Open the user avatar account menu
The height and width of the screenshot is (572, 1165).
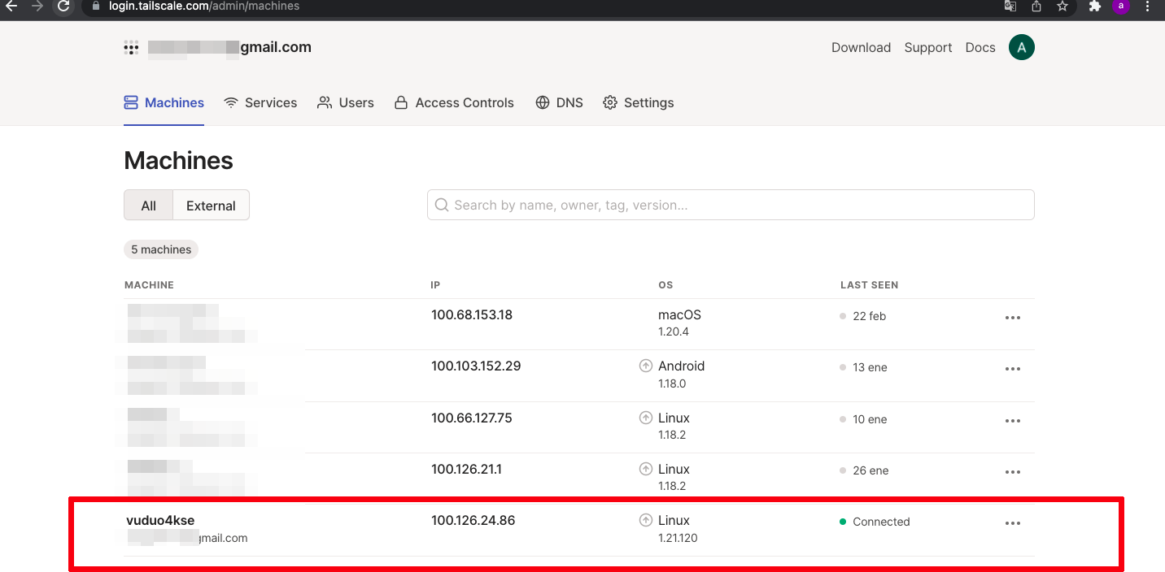[1021, 48]
